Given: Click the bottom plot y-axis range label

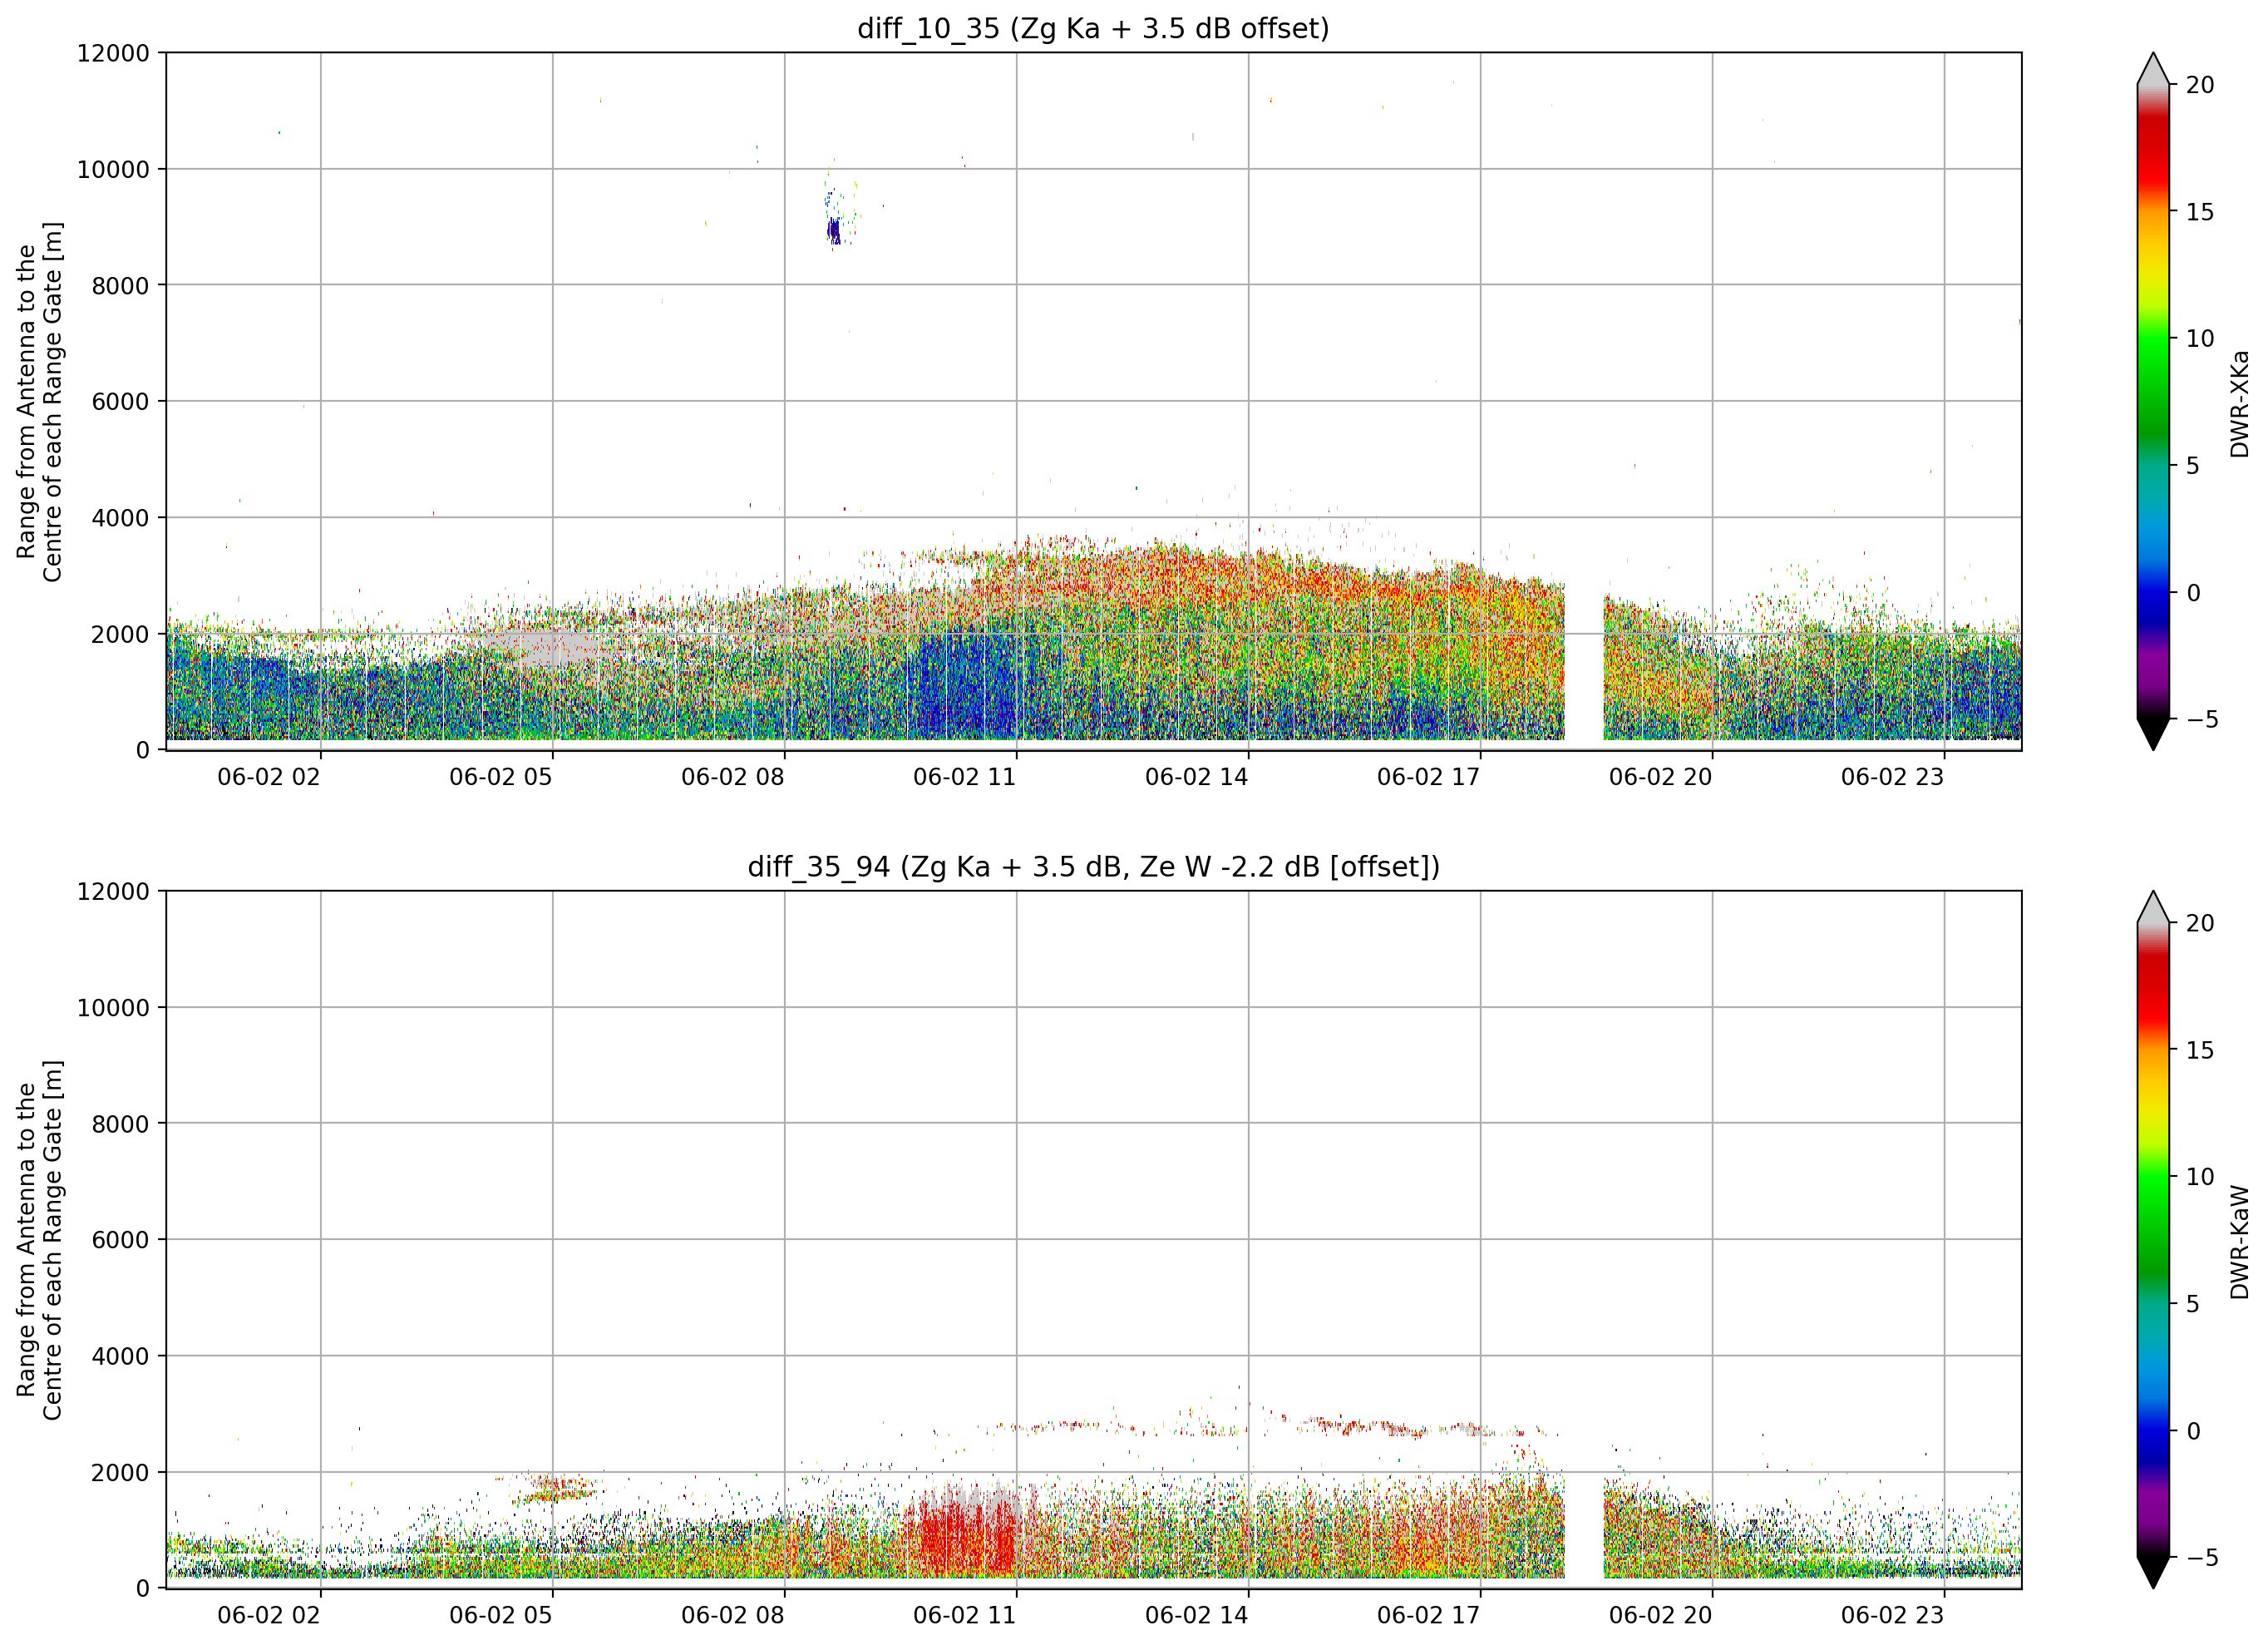Looking at the screenshot, I should (x=40, y=1240).
